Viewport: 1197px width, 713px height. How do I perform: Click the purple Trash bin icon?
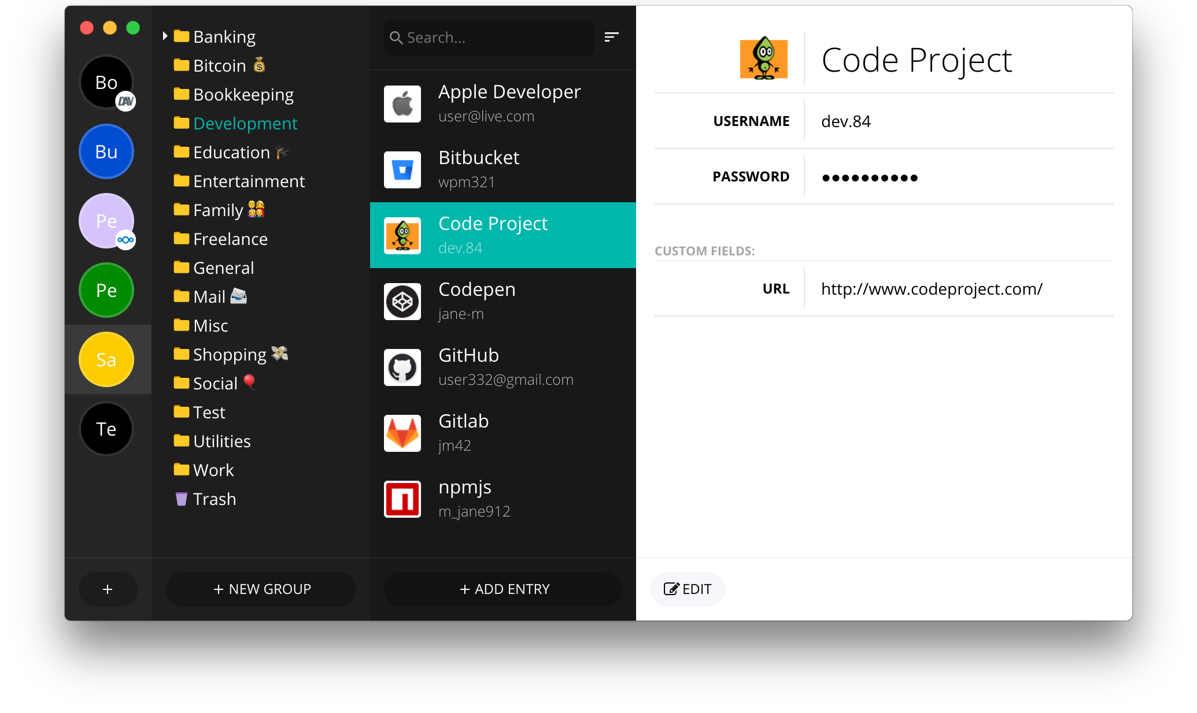click(181, 499)
